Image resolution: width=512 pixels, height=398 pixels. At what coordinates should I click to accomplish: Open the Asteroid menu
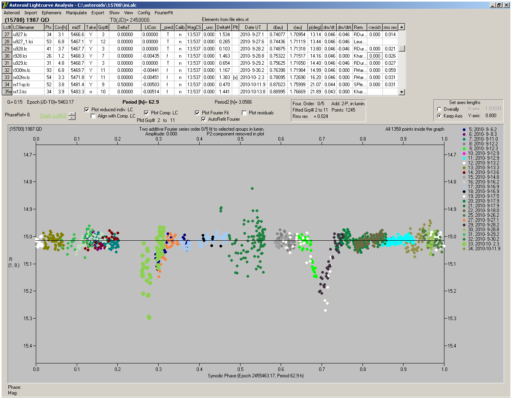pyautogui.click(x=12, y=13)
